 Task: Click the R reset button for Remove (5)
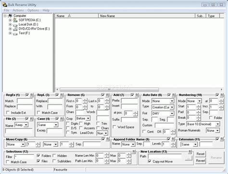(107, 95)
